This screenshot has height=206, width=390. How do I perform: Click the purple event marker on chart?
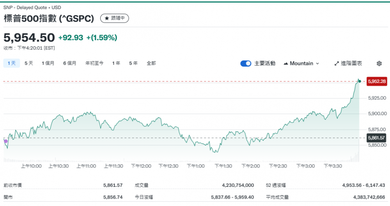click(5, 141)
